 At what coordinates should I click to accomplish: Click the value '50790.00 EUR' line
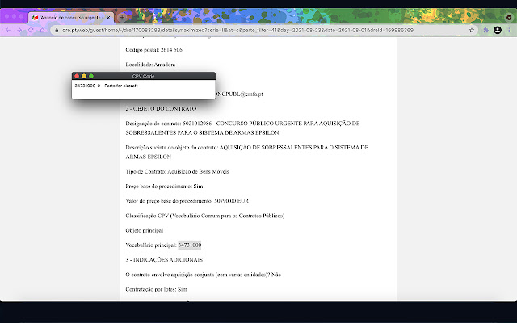(x=187, y=201)
